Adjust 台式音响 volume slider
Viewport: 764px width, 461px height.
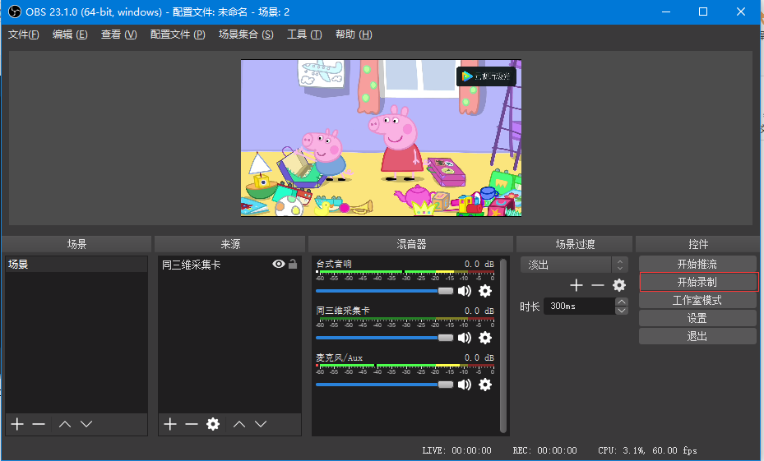click(384, 291)
